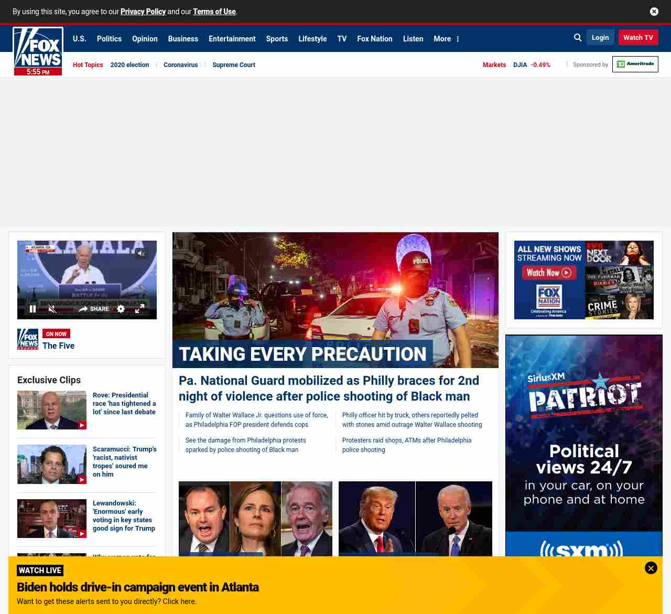Open the Coronavirus hot topic link

[x=180, y=65]
